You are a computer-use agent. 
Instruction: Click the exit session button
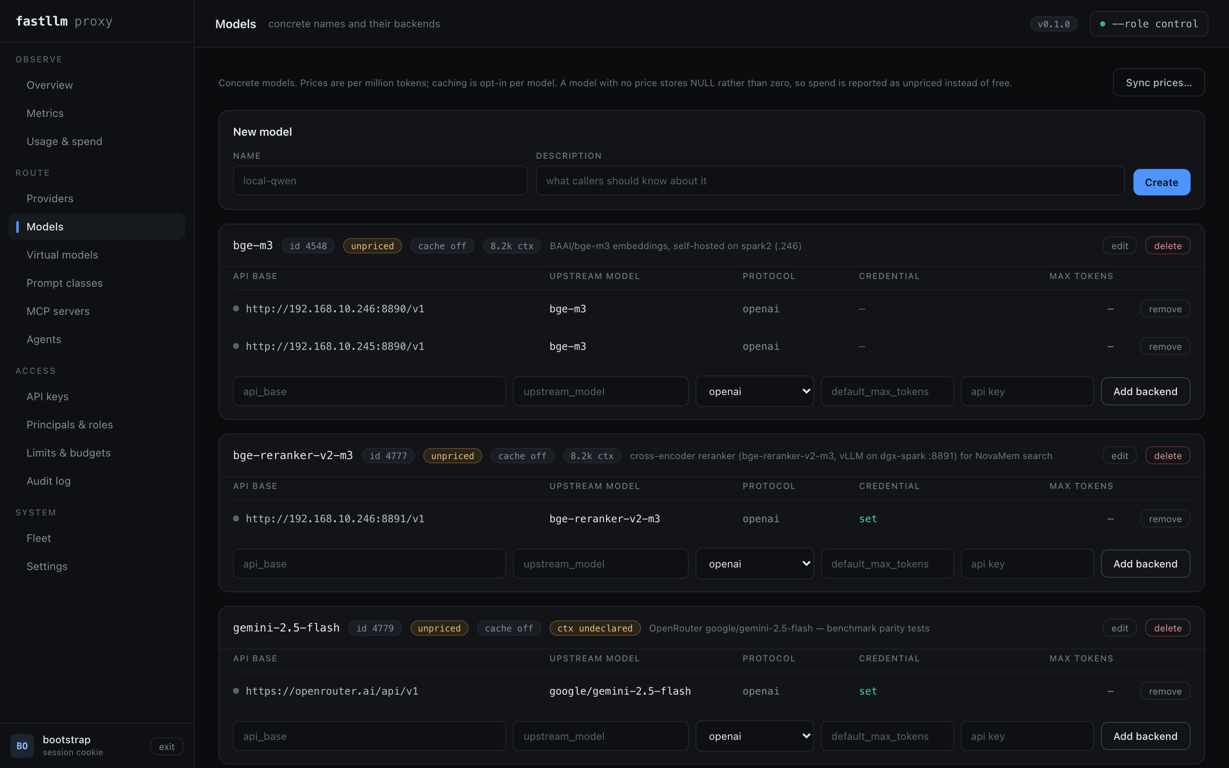point(166,746)
